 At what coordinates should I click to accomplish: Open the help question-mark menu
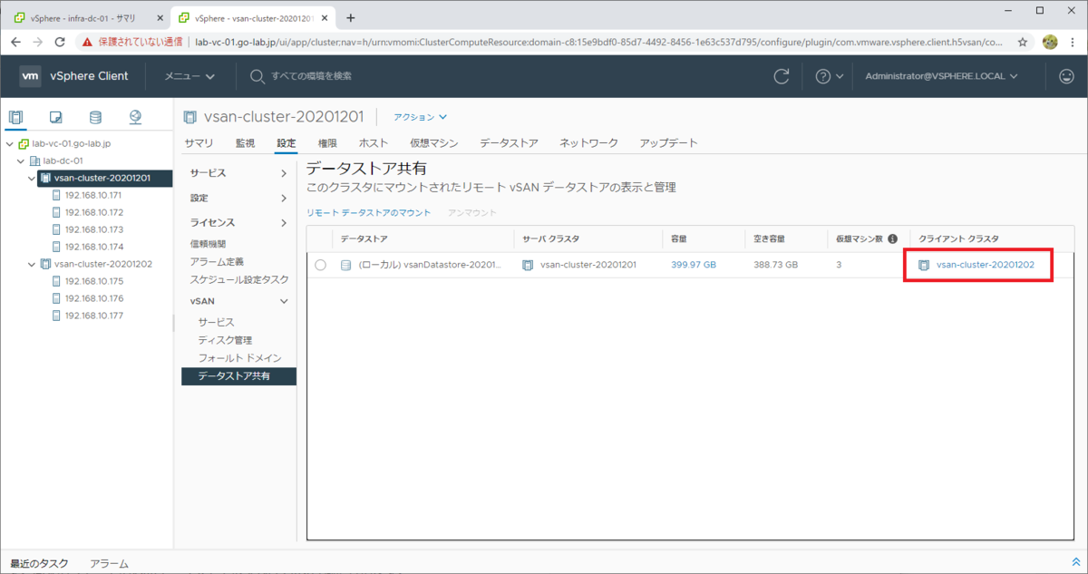[829, 76]
